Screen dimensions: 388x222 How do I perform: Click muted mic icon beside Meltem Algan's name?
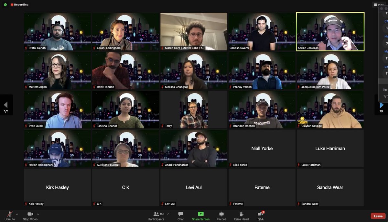[x=27, y=87]
